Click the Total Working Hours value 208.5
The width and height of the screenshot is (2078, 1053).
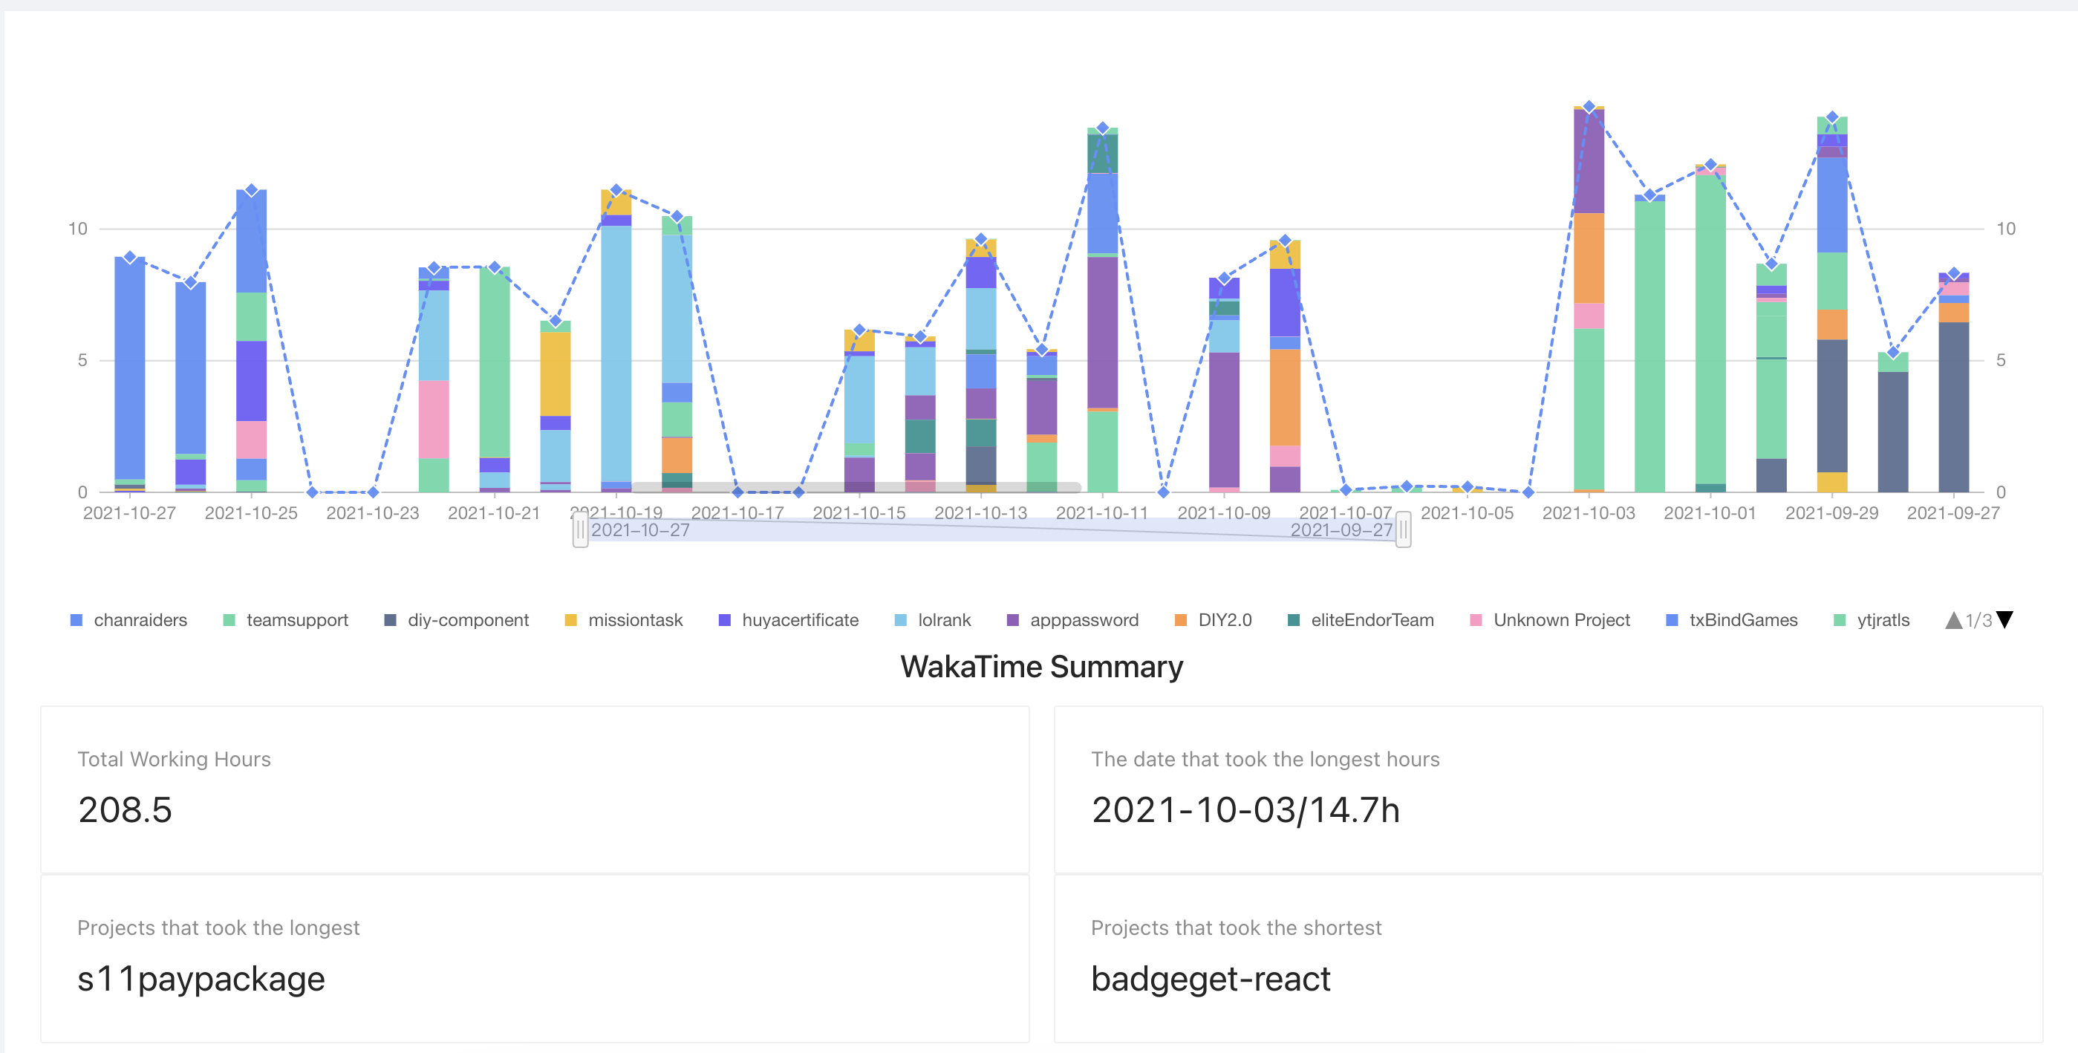[x=125, y=809]
